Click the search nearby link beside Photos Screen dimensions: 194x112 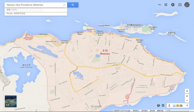[19, 13]
